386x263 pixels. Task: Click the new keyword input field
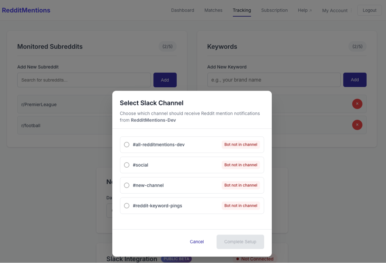pyautogui.click(x=274, y=80)
